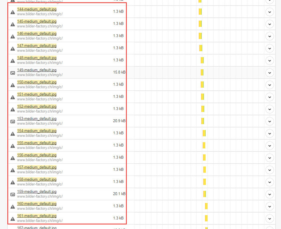Image resolution: width=281 pixels, height=229 pixels.
Task: Click warning icon for 146-medium_default.jpg
Action: click(13, 36)
